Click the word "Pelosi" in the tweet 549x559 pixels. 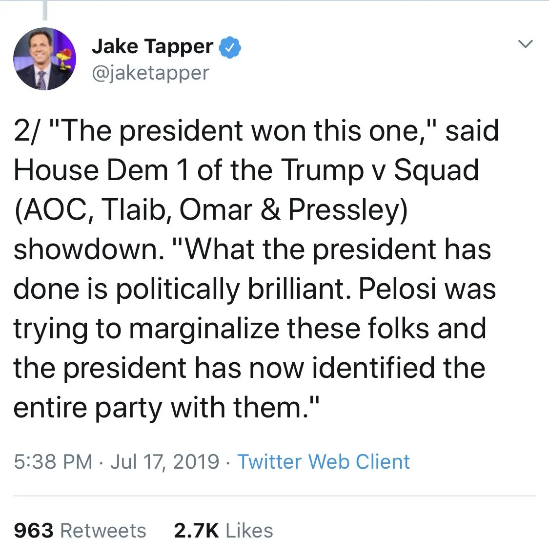pos(397,289)
